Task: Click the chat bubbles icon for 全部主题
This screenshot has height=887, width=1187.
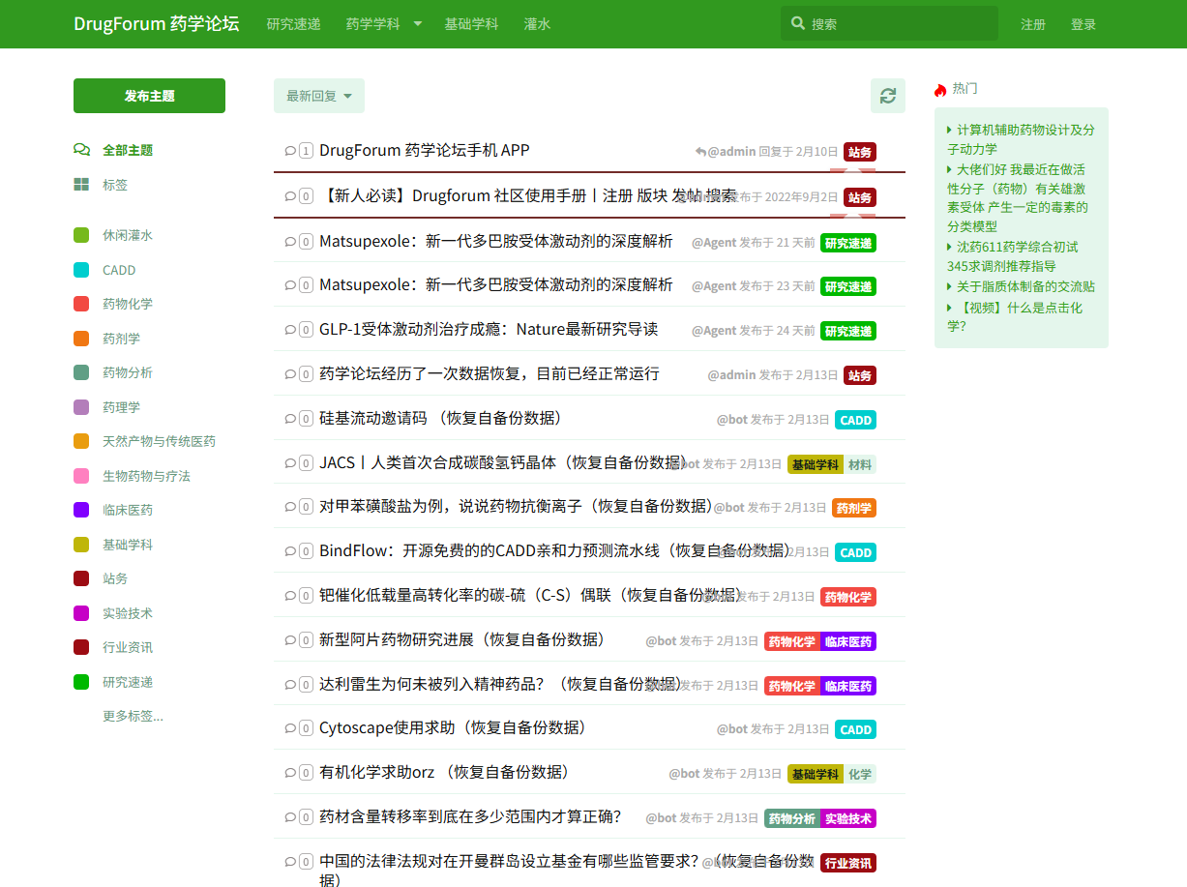Action: [81, 150]
